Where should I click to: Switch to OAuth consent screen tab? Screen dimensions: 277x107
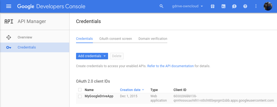pos(115,39)
